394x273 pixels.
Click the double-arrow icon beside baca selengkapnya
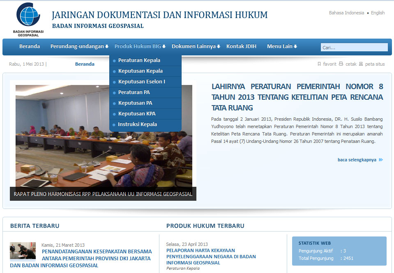(x=380, y=160)
